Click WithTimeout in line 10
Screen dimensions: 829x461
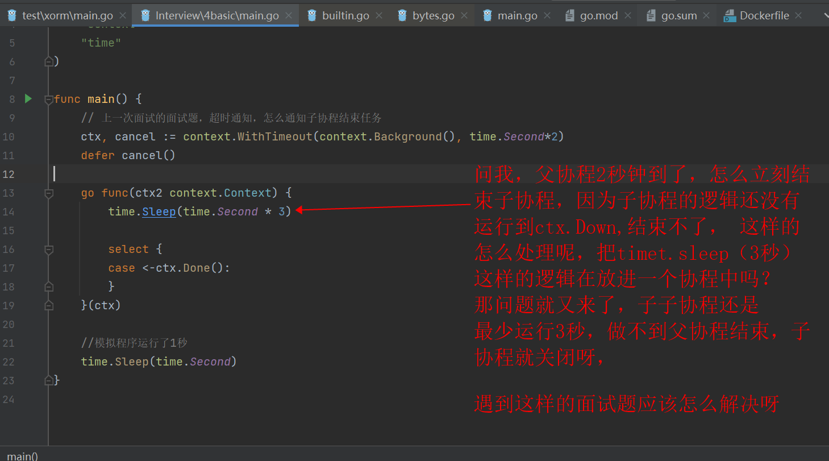275,137
